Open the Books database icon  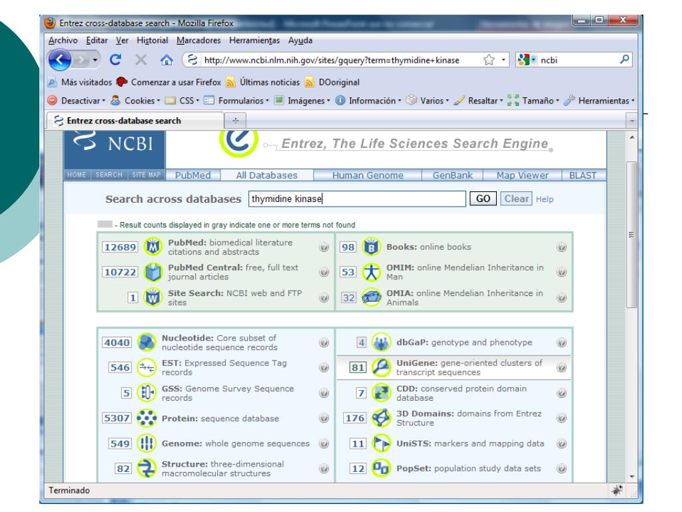372,247
